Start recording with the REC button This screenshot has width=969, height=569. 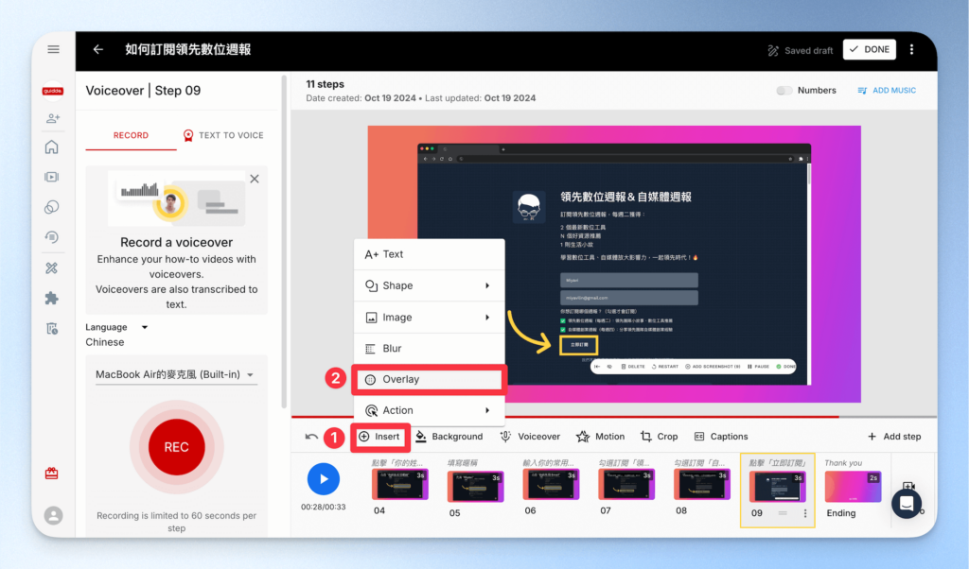pyautogui.click(x=176, y=447)
